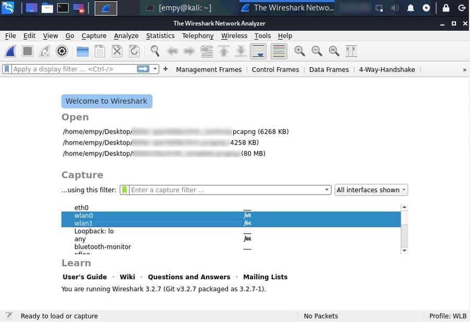The image size is (470, 322).
Task: Find a packet magnifier icon
Action: (x=155, y=51)
